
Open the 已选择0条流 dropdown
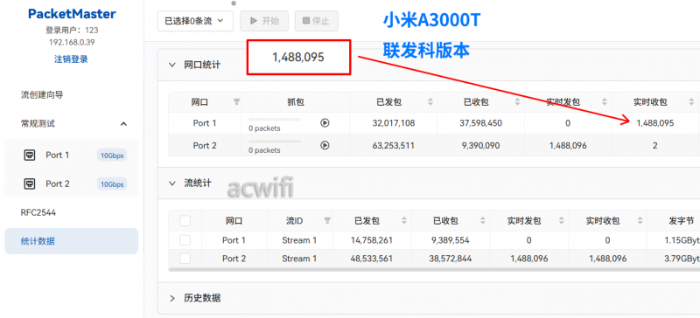pos(195,21)
